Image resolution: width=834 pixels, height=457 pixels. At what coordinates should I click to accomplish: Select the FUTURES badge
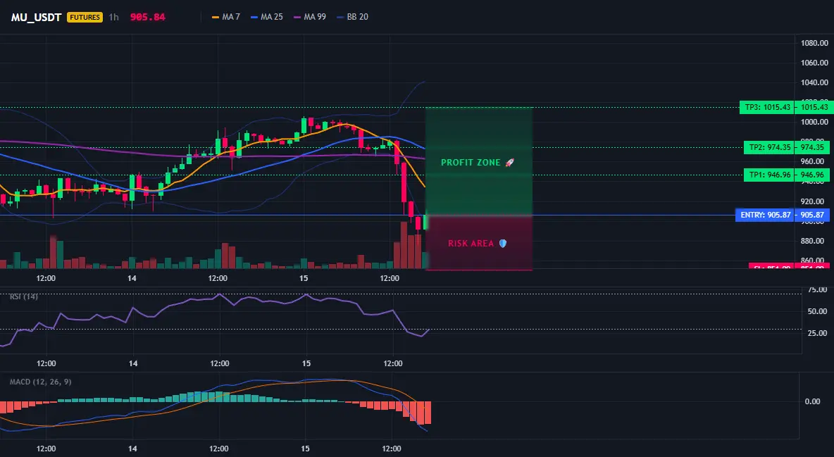pos(85,17)
